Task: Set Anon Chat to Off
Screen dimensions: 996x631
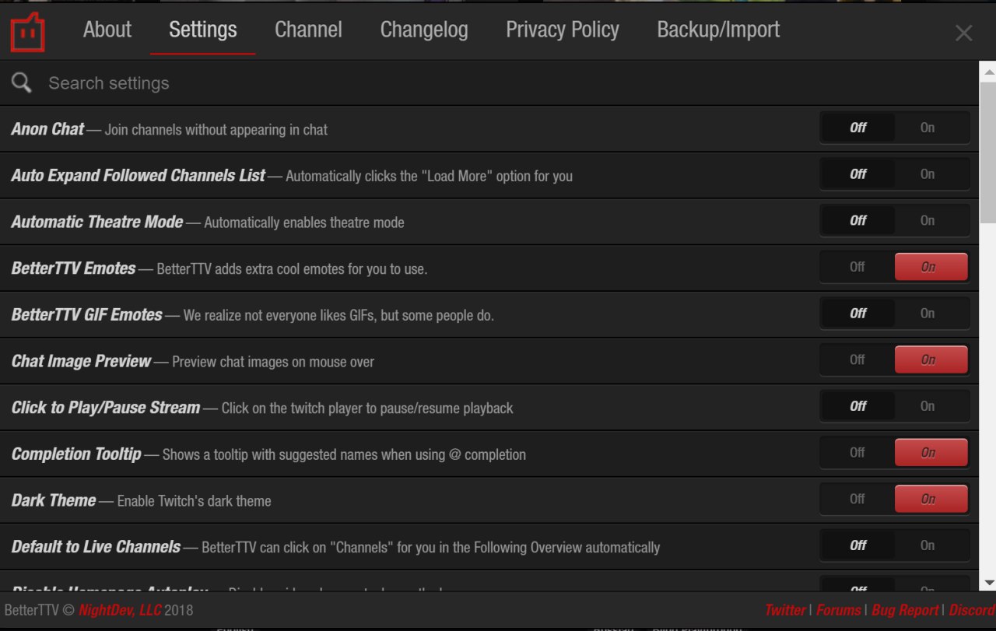Action: point(858,128)
